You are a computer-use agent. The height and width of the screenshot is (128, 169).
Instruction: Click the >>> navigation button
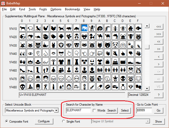coord(158,34)
